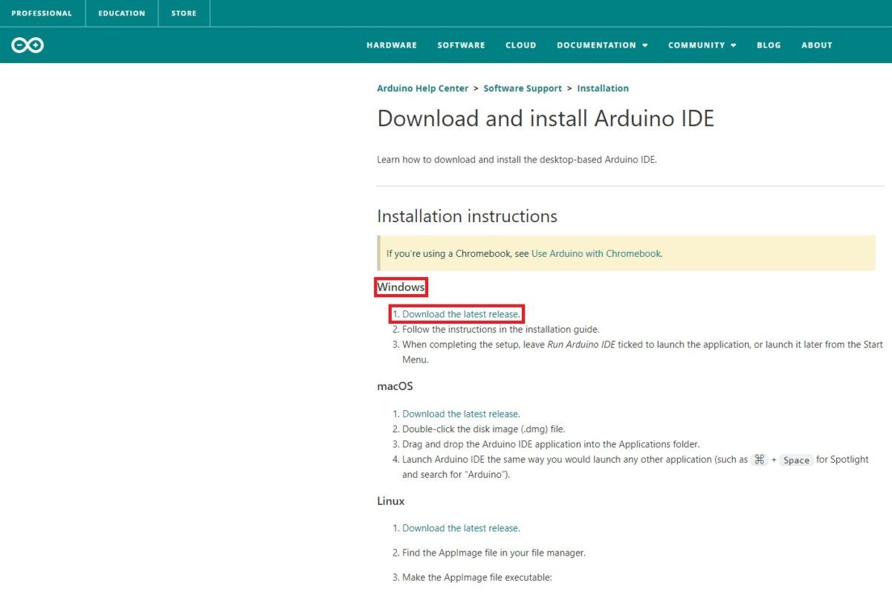Download the latest release for macOS
The height and width of the screenshot is (592, 892).
(460, 414)
